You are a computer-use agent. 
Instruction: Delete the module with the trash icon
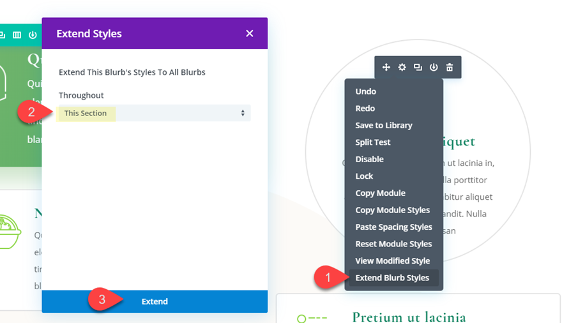click(450, 67)
